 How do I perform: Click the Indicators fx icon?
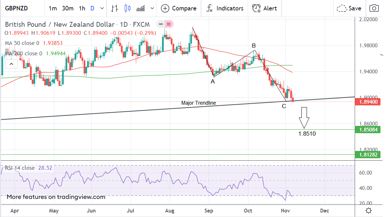click(x=209, y=8)
